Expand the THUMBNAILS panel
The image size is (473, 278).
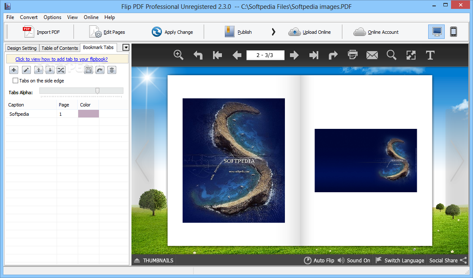(x=154, y=261)
